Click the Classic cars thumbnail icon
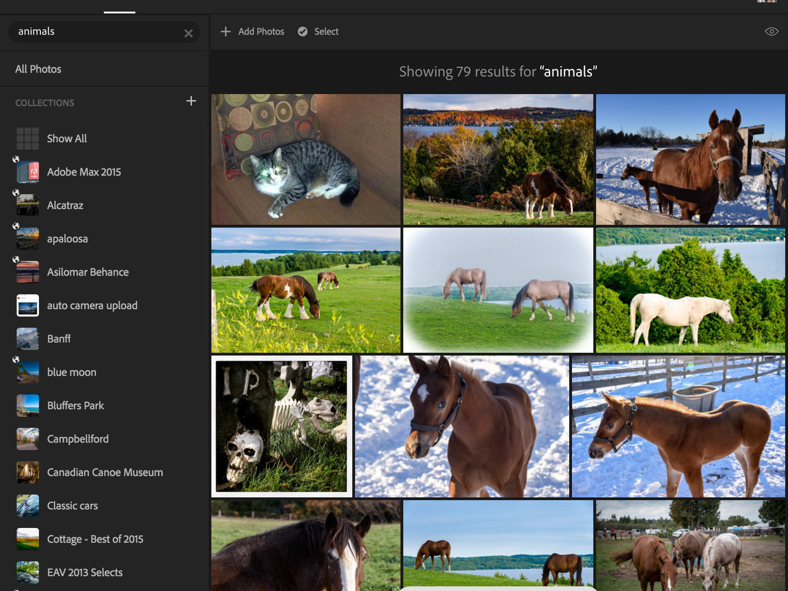The image size is (788, 591). pyautogui.click(x=28, y=506)
